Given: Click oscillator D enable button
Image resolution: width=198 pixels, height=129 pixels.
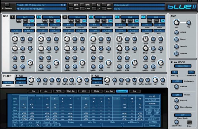Looking at the screenshot, I should click(91, 17).
